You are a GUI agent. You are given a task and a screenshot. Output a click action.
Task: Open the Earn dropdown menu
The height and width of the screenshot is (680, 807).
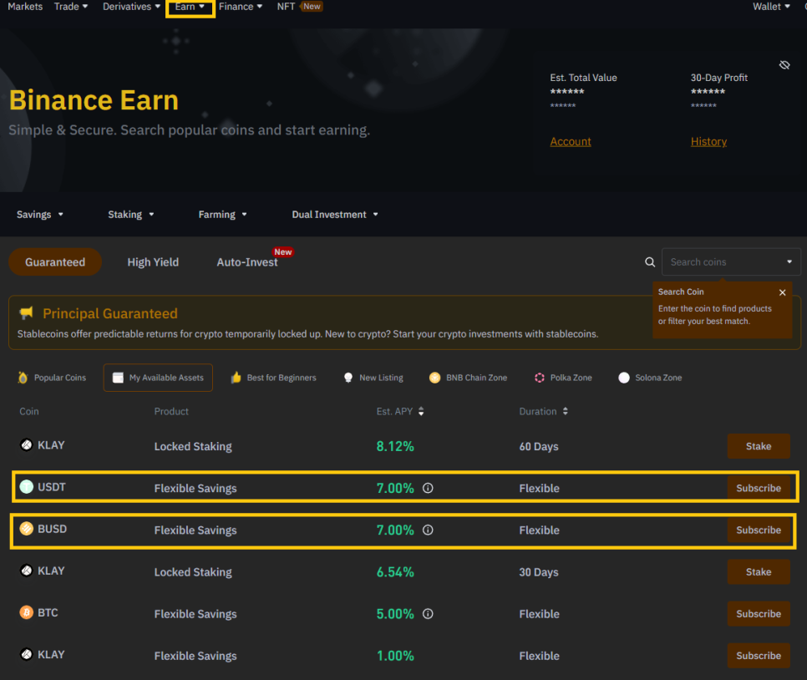click(x=190, y=7)
